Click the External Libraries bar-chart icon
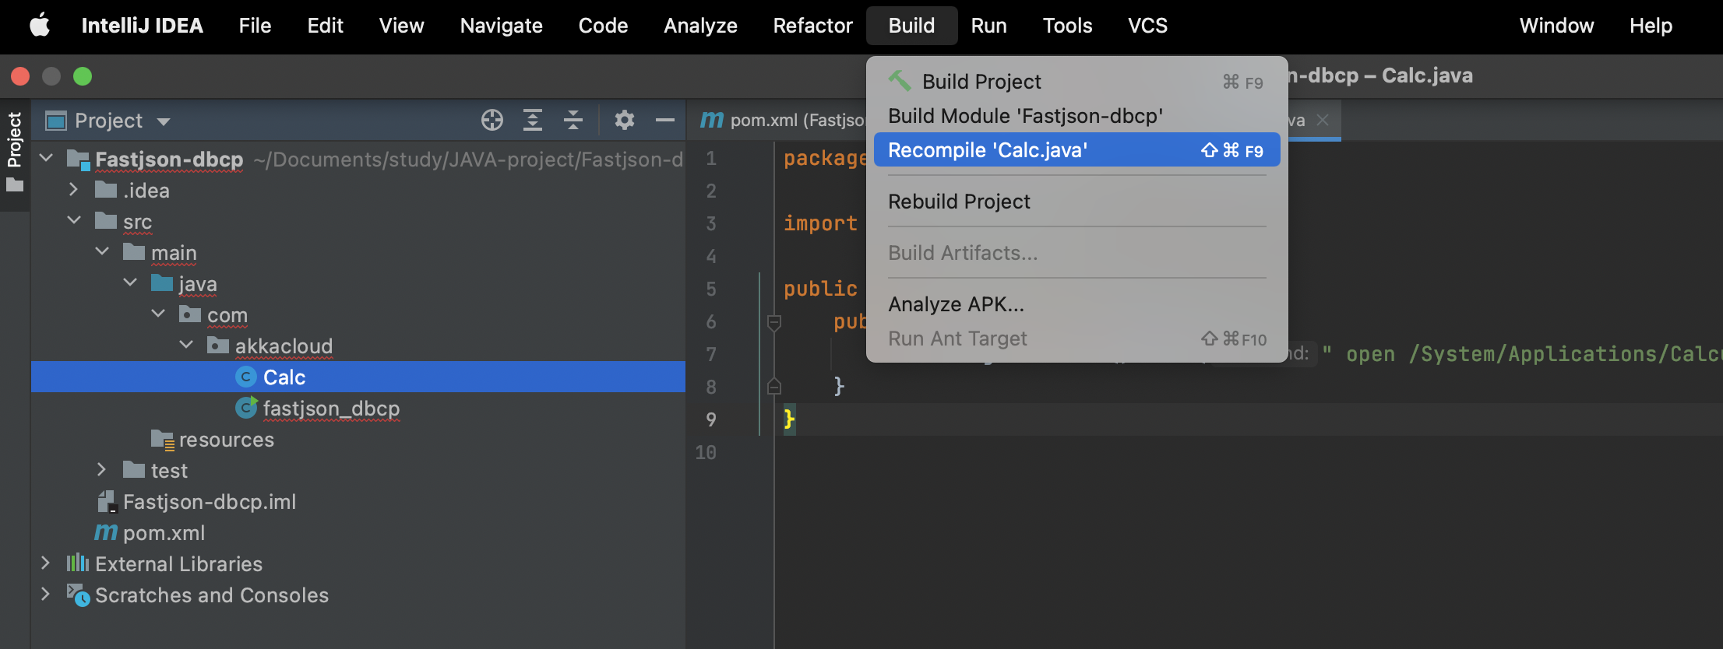Viewport: 1723px width, 649px height. [78, 563]
